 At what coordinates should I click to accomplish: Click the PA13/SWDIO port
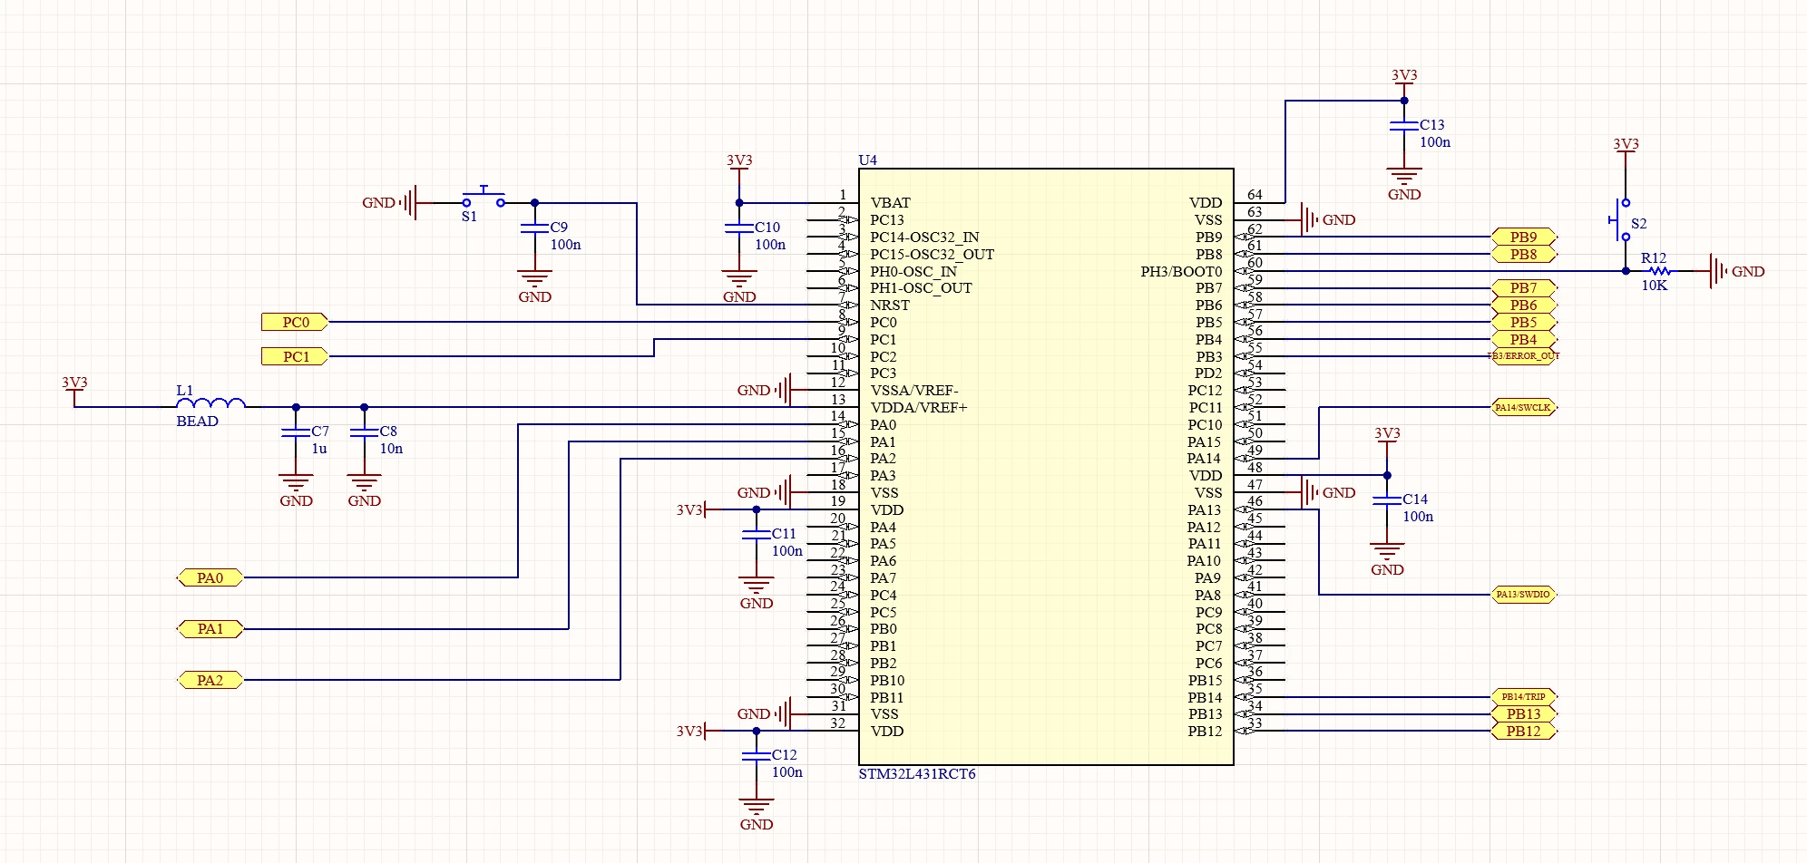(1524, 595)
